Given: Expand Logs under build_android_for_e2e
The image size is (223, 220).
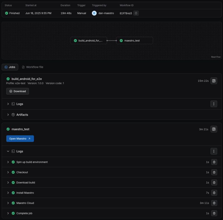Looking at the screenshot, I should (x=8, y=104).
